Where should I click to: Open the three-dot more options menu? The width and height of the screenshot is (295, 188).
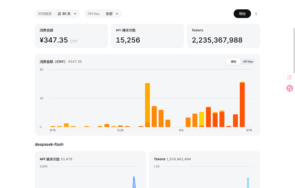click(256, 14)
